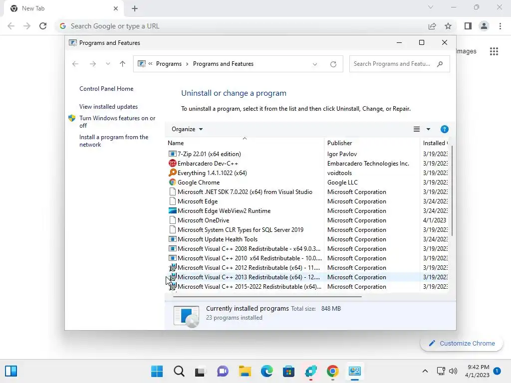The height and width of the screenshot is (383, 511).
Task: Click the Chrome reload page icon
Action: [43, 26]
